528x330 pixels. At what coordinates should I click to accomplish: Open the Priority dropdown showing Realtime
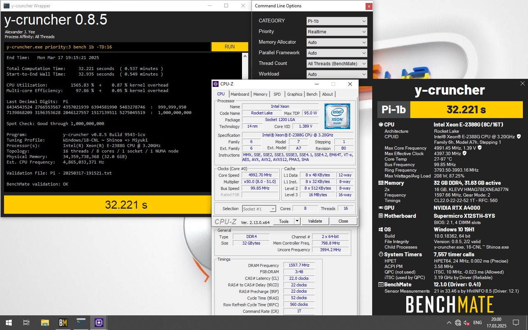tap(337, 32)
